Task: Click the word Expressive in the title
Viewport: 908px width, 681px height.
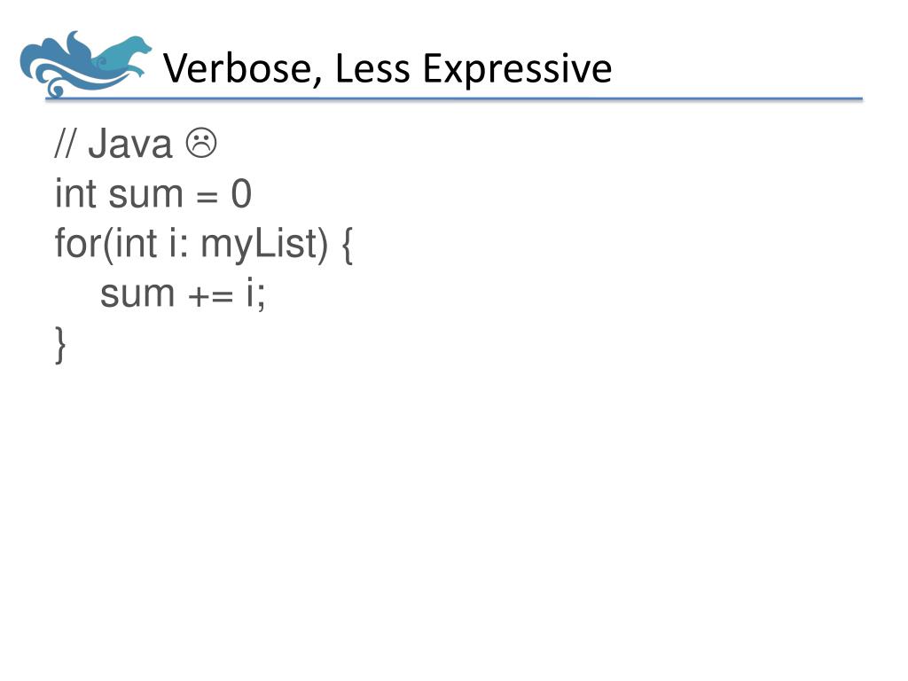Action: 517,70
